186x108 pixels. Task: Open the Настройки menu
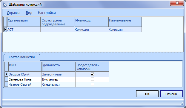tap(47, 13)
